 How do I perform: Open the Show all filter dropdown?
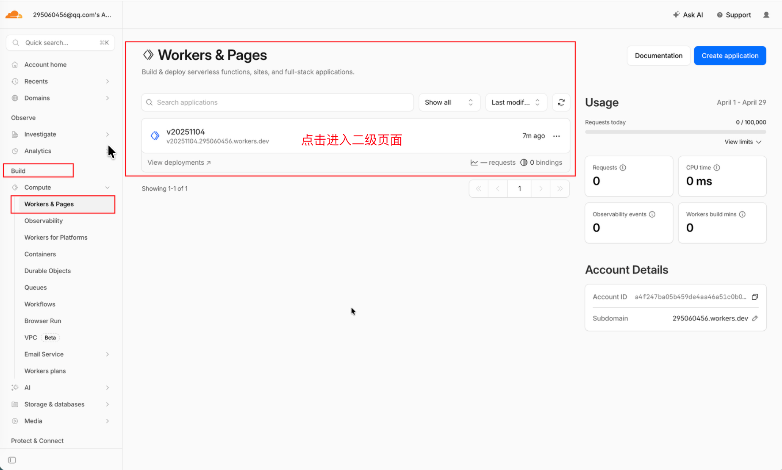(x=449, y=102)
